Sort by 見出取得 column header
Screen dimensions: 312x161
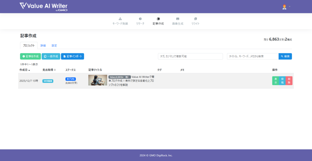(49, 70)
